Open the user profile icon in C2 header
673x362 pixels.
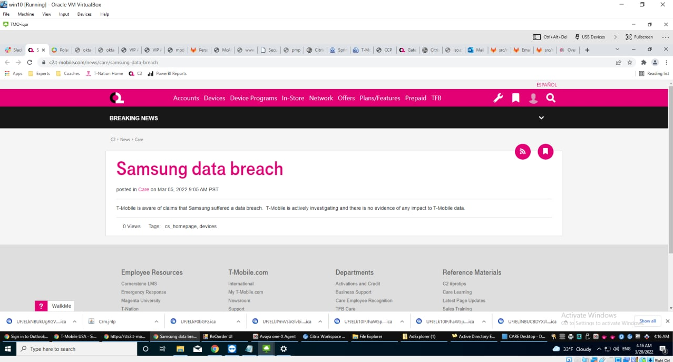click(x=533, y=98)
